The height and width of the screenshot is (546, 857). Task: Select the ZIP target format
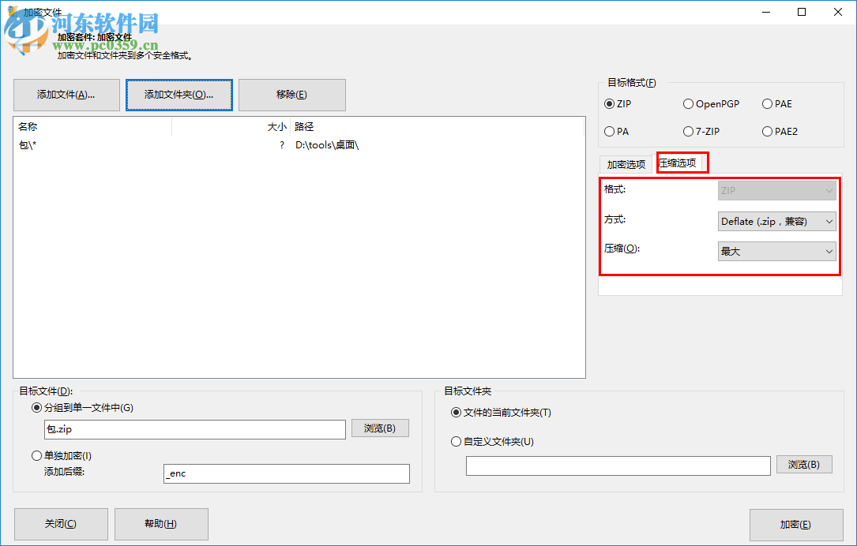[607, 103]
